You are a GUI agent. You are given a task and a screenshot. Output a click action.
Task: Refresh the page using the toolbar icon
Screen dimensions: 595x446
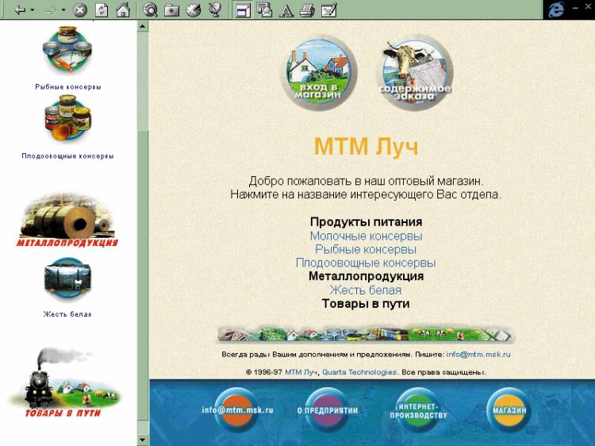click(x=102, y=10)
